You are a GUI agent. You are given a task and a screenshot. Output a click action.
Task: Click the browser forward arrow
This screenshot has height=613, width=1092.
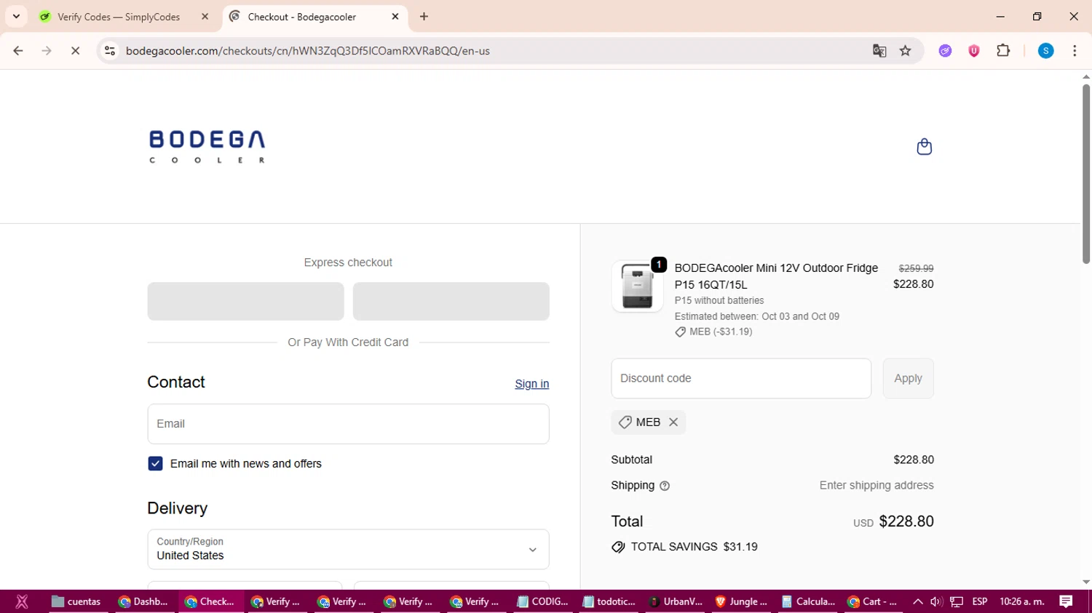pos(47,51)
